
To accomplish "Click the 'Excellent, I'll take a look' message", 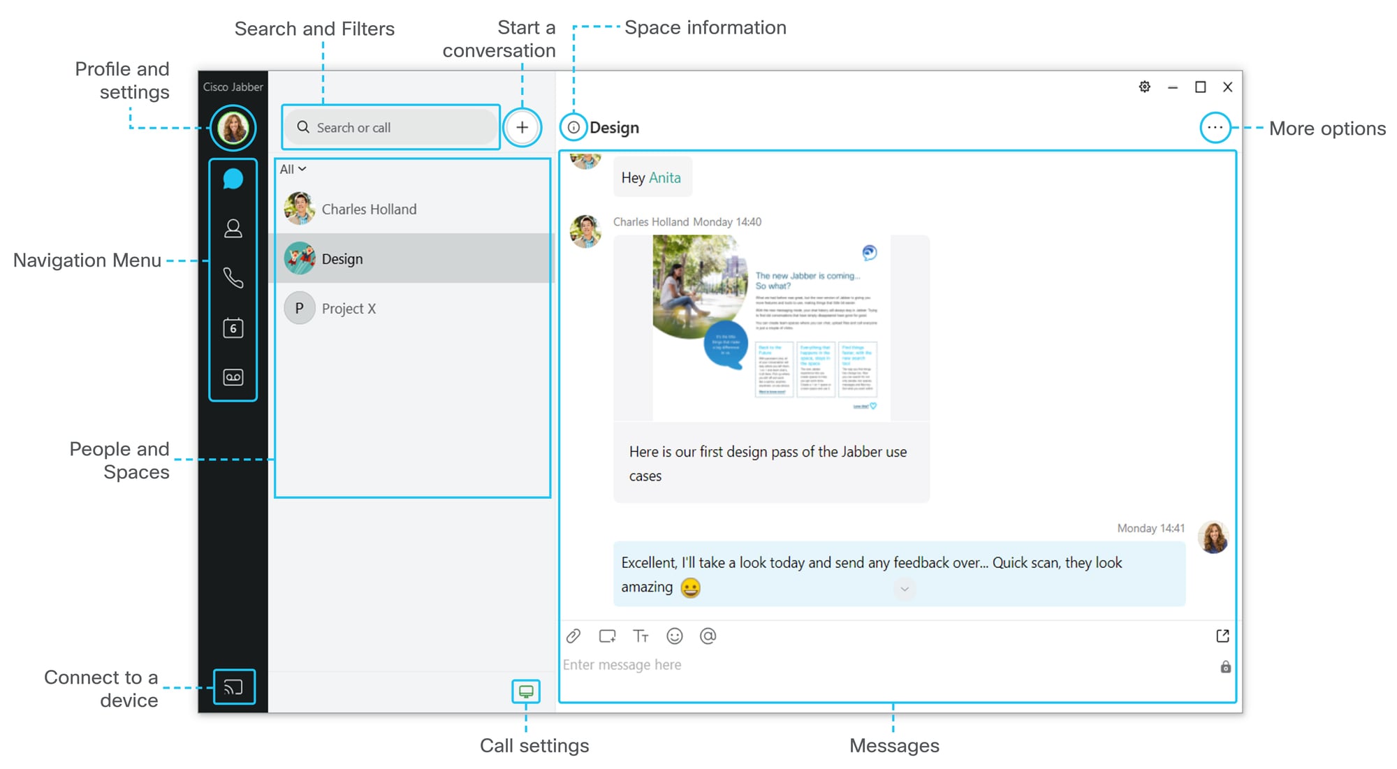I will pos(900,574).
